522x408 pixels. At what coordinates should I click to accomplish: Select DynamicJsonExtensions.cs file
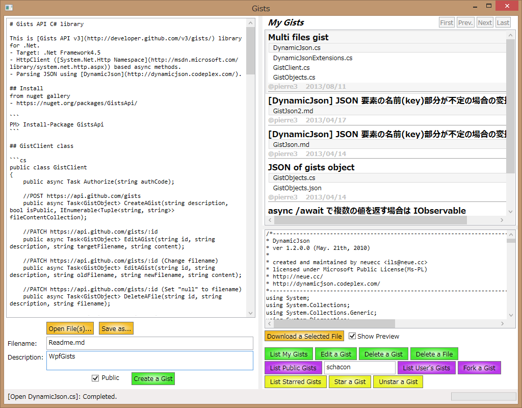pos(387,58)
